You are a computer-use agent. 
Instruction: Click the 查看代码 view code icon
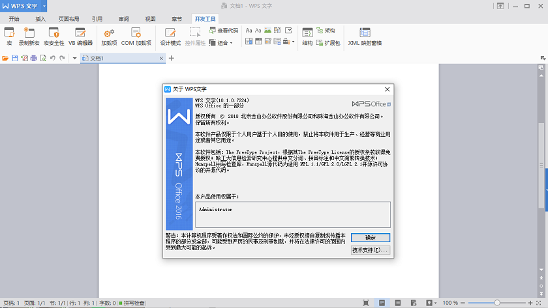pos(212,31)
